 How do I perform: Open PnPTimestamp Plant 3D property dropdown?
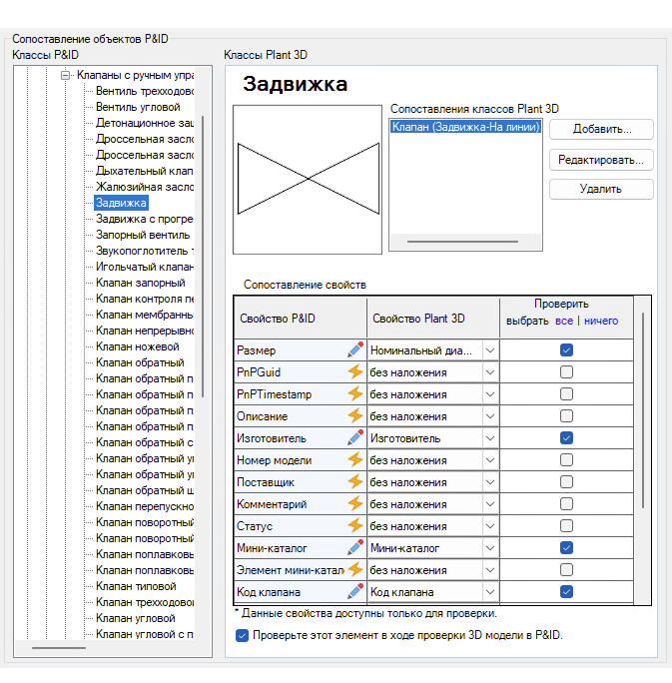[490, 393]
